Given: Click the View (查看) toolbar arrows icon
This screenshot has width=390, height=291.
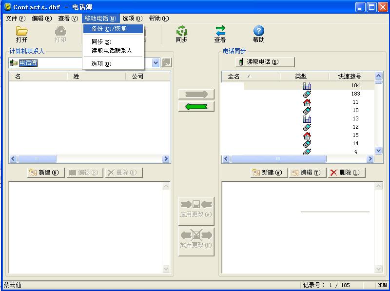Looking at the screenshot, I should coord(220,31).
